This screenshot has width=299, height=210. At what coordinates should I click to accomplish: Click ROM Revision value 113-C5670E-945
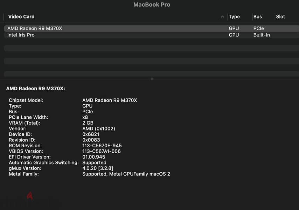point(102,146)
